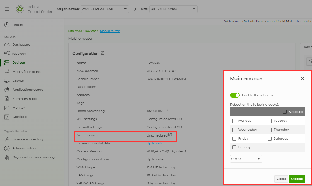Click the Applications usage pie icon
This screenshot has width=312, height=186.
7,90
